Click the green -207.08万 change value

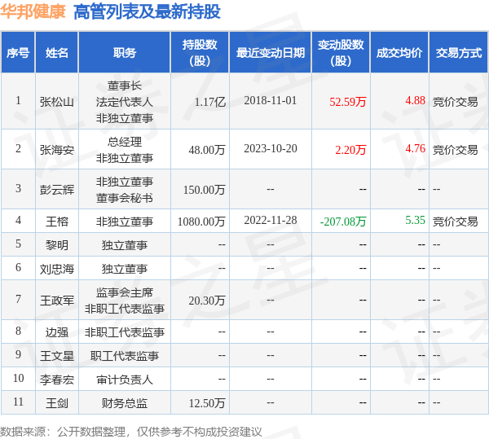(343, 222)
